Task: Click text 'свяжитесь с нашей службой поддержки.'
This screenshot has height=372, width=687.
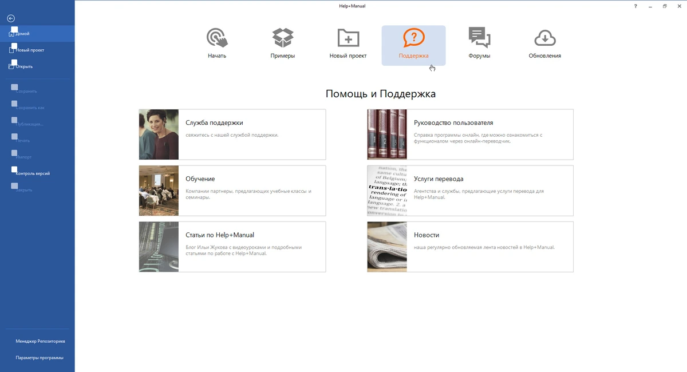Action: coord(232,135)
